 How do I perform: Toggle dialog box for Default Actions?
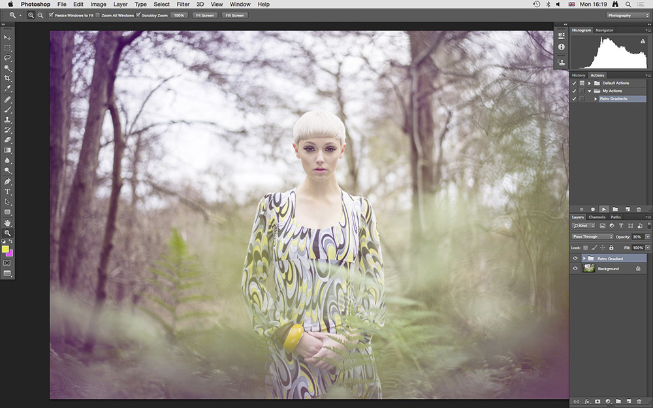pos(582,83)
